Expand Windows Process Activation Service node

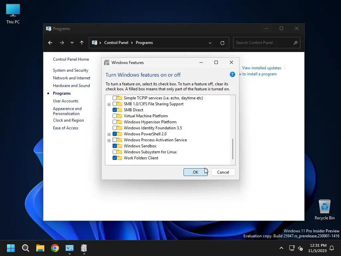point(109,140)
